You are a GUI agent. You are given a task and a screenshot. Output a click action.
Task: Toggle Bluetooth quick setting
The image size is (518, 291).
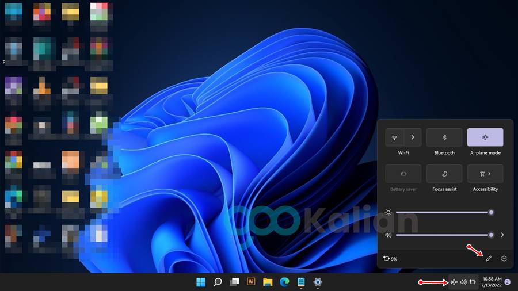pos(444,137)
